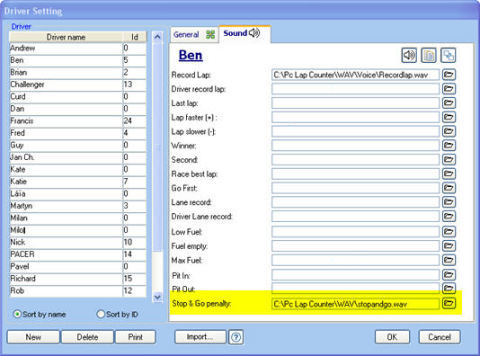Click the Pit In sound input field
480x356 pixels.
click(355, 275)
